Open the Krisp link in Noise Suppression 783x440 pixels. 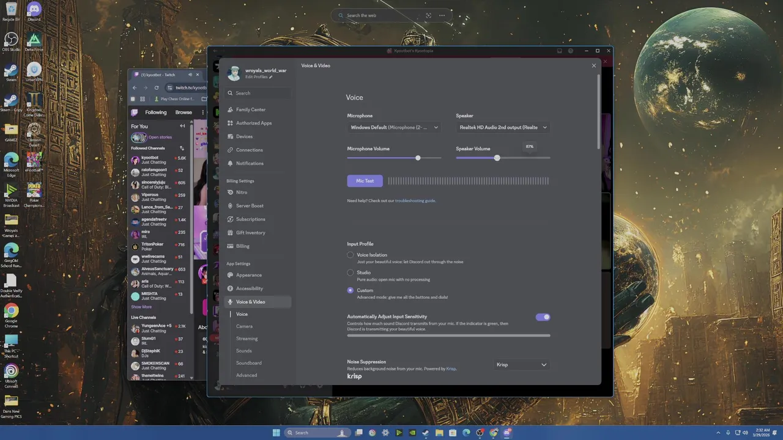pyautogui.click(x=451, y=369)
